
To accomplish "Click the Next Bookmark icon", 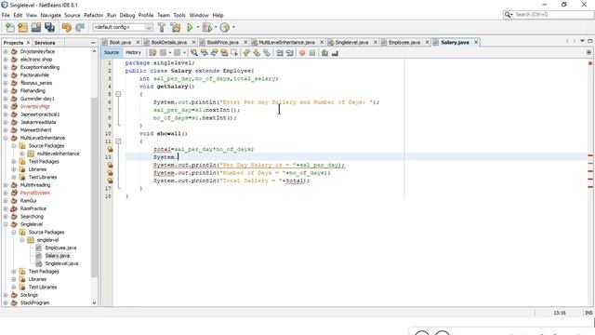I will pyautogui.click(x=257, y=53).
